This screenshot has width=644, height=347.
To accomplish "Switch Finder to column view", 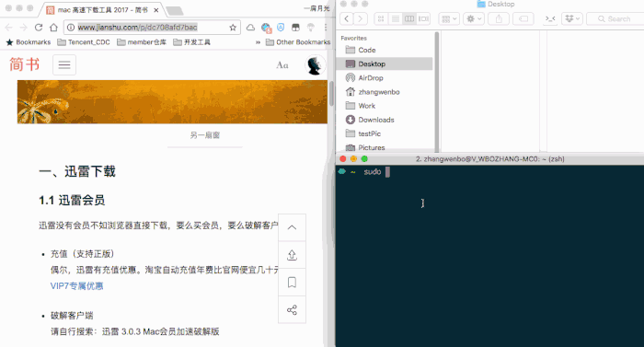I will pos(409,18).
